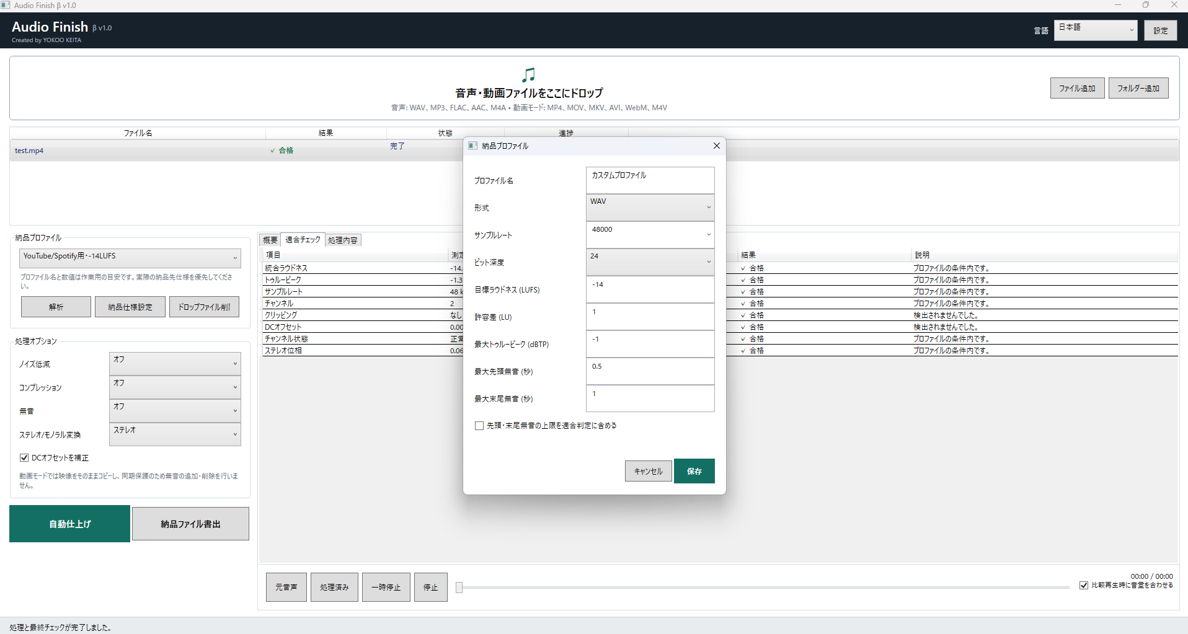Toggle DCオフセットを補正 checkbox
This screenshot has height=634, width=1188.
point(24,458)
